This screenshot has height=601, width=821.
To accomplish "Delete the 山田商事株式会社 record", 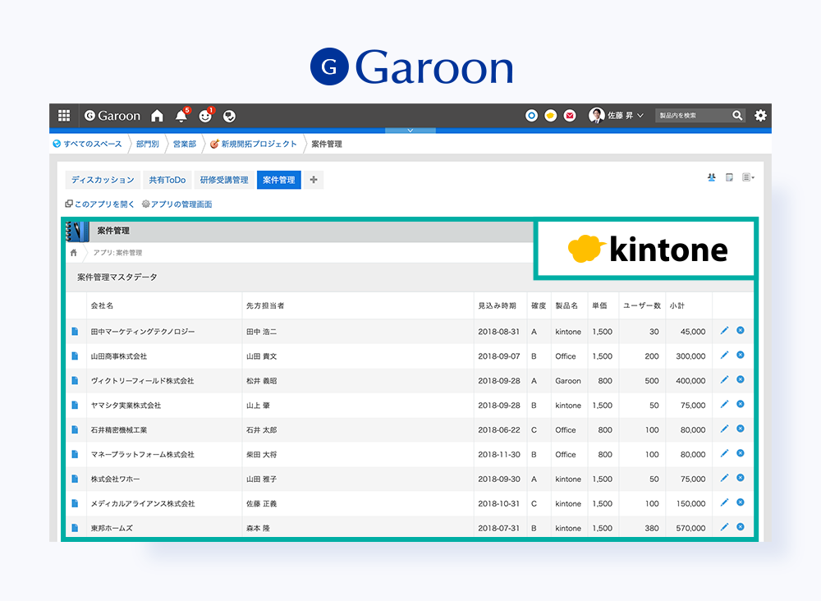I will [741, 355].
